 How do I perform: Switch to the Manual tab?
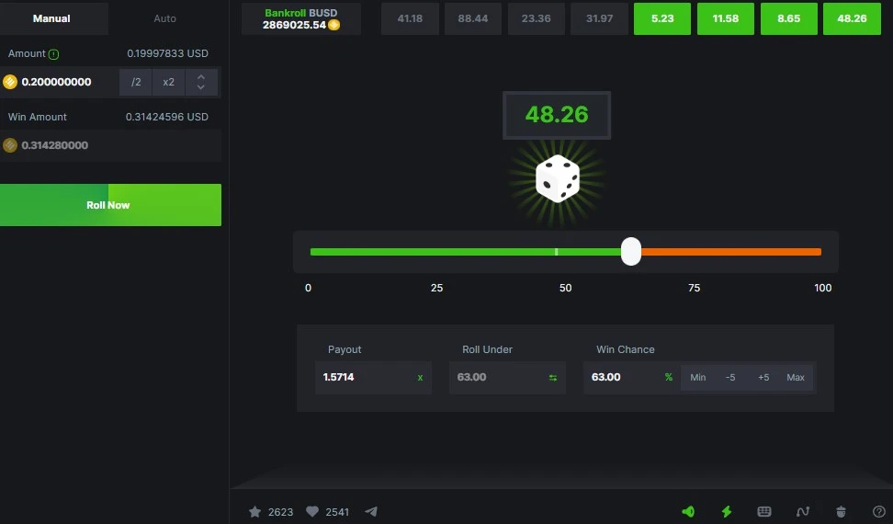click(x=51, y=18)
